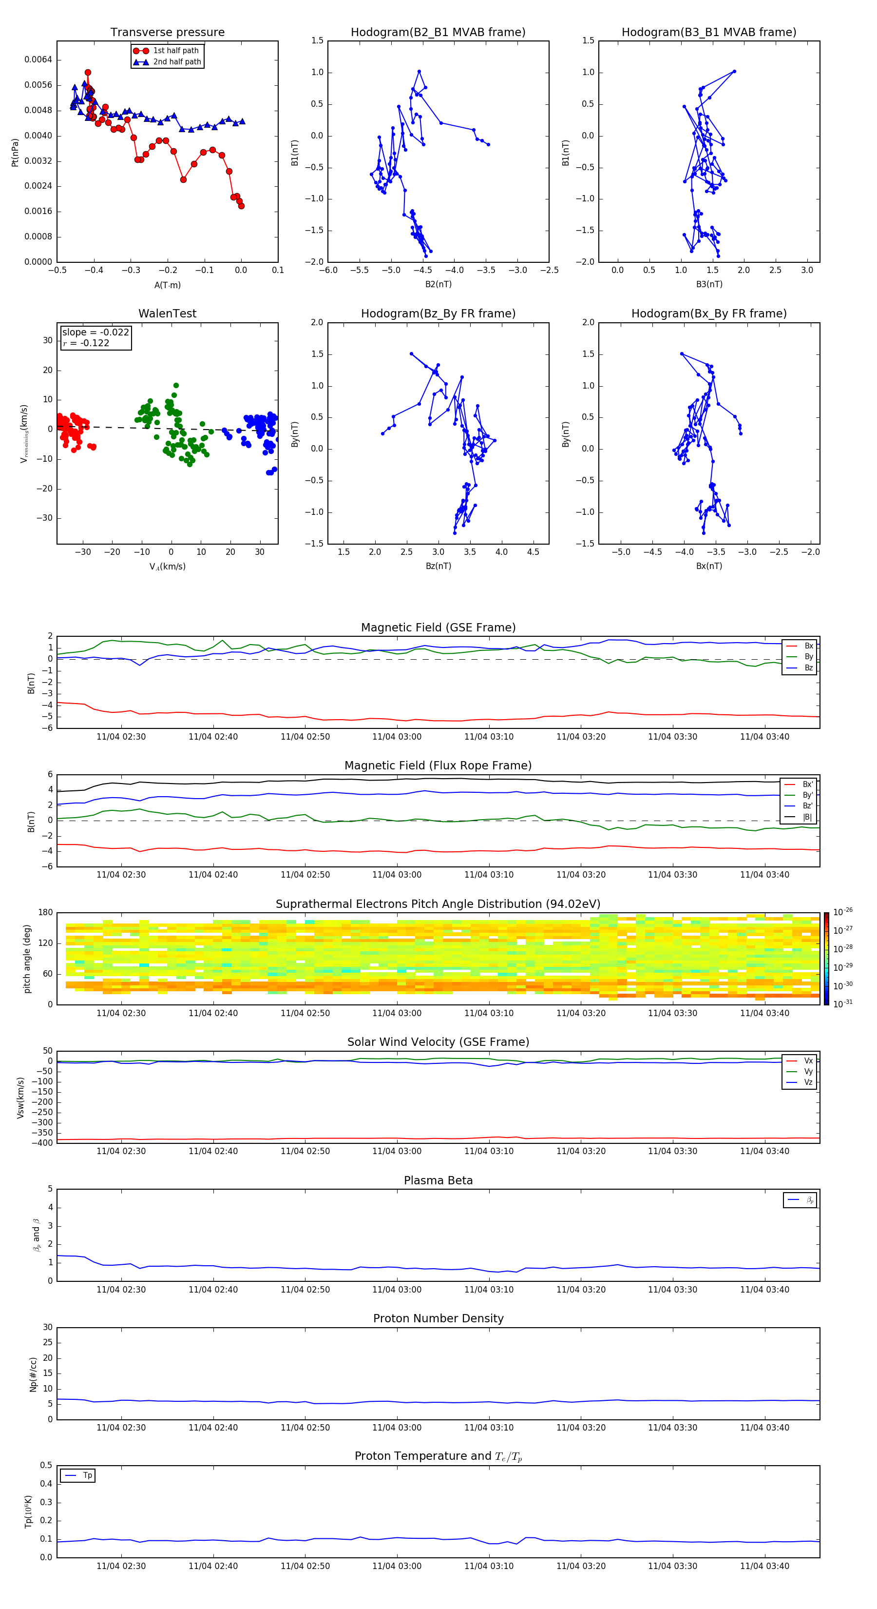Click the 'Hodogram(B3_B1 MVAB frame)' title
This screenshot has width=877, height=1609.
coord(708,33)
